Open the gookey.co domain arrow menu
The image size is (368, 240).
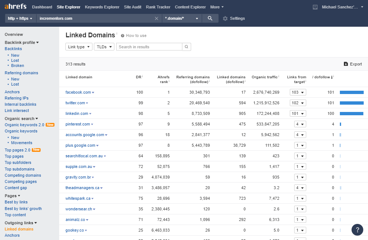[86, 230]
